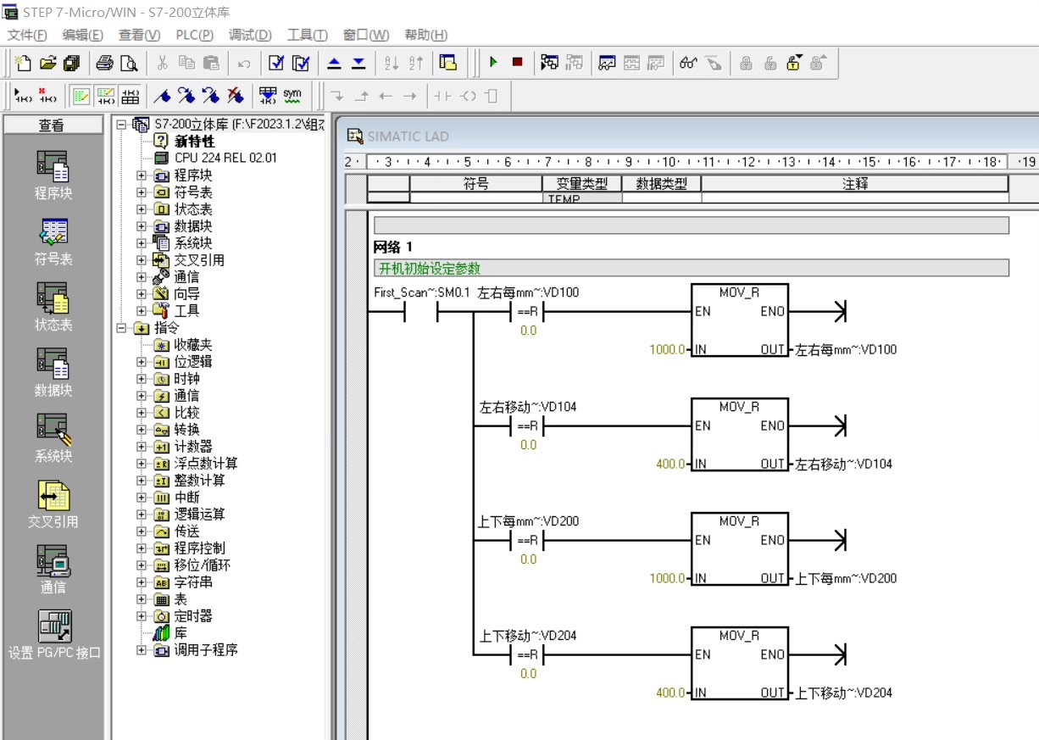Select the MOV_R box writing VD100
Screen dimensions: 1039x740
[x=739, y=320]
